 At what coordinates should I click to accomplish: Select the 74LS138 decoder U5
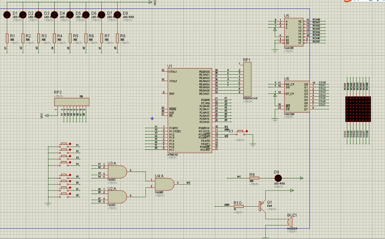click(x=294, y=32)
